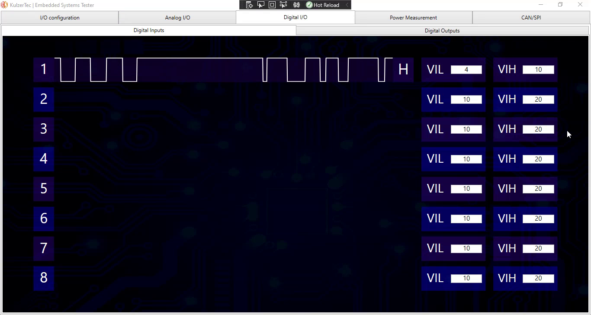Image resolution: width=591 pixels, height=315 pixels.
Task: Click the VIL value box for channel 5
Action: [x=466, y=189]
